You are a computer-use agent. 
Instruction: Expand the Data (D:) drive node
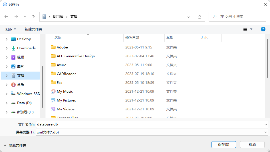click(7, 103)
